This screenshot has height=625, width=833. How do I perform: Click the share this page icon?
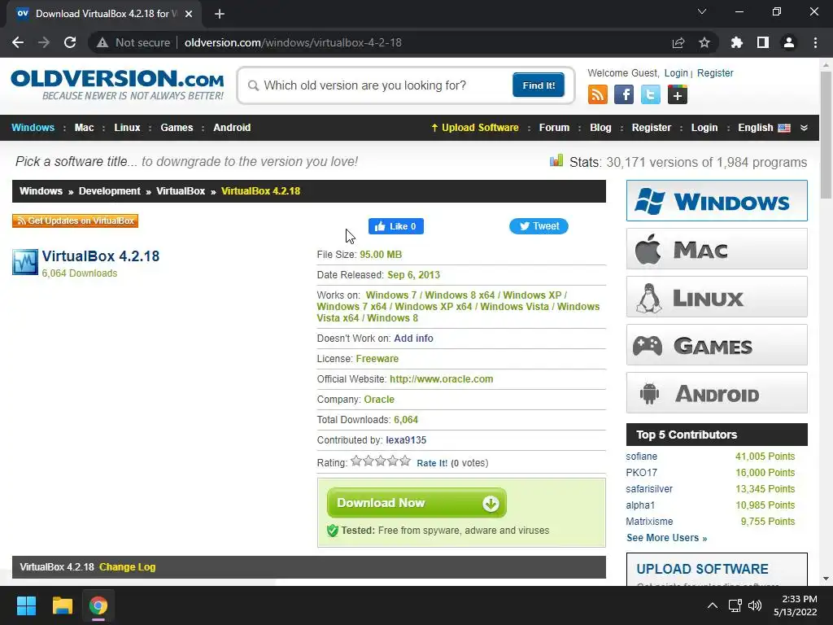[678, 42]
